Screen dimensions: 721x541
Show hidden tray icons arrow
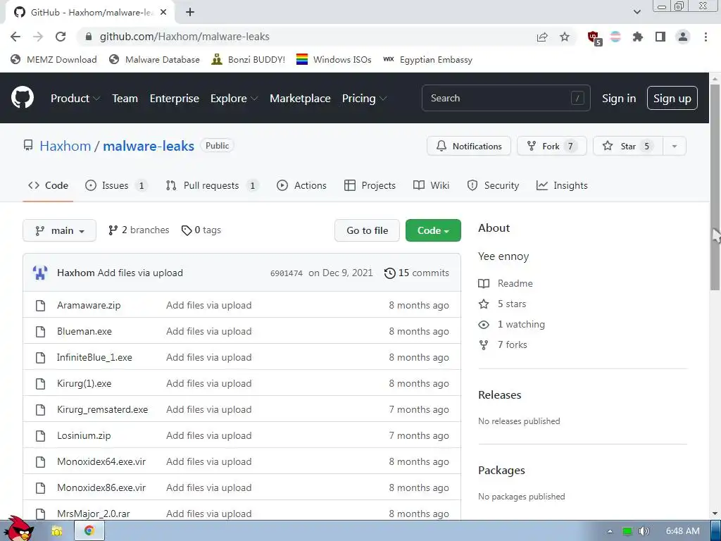[610, 531]
